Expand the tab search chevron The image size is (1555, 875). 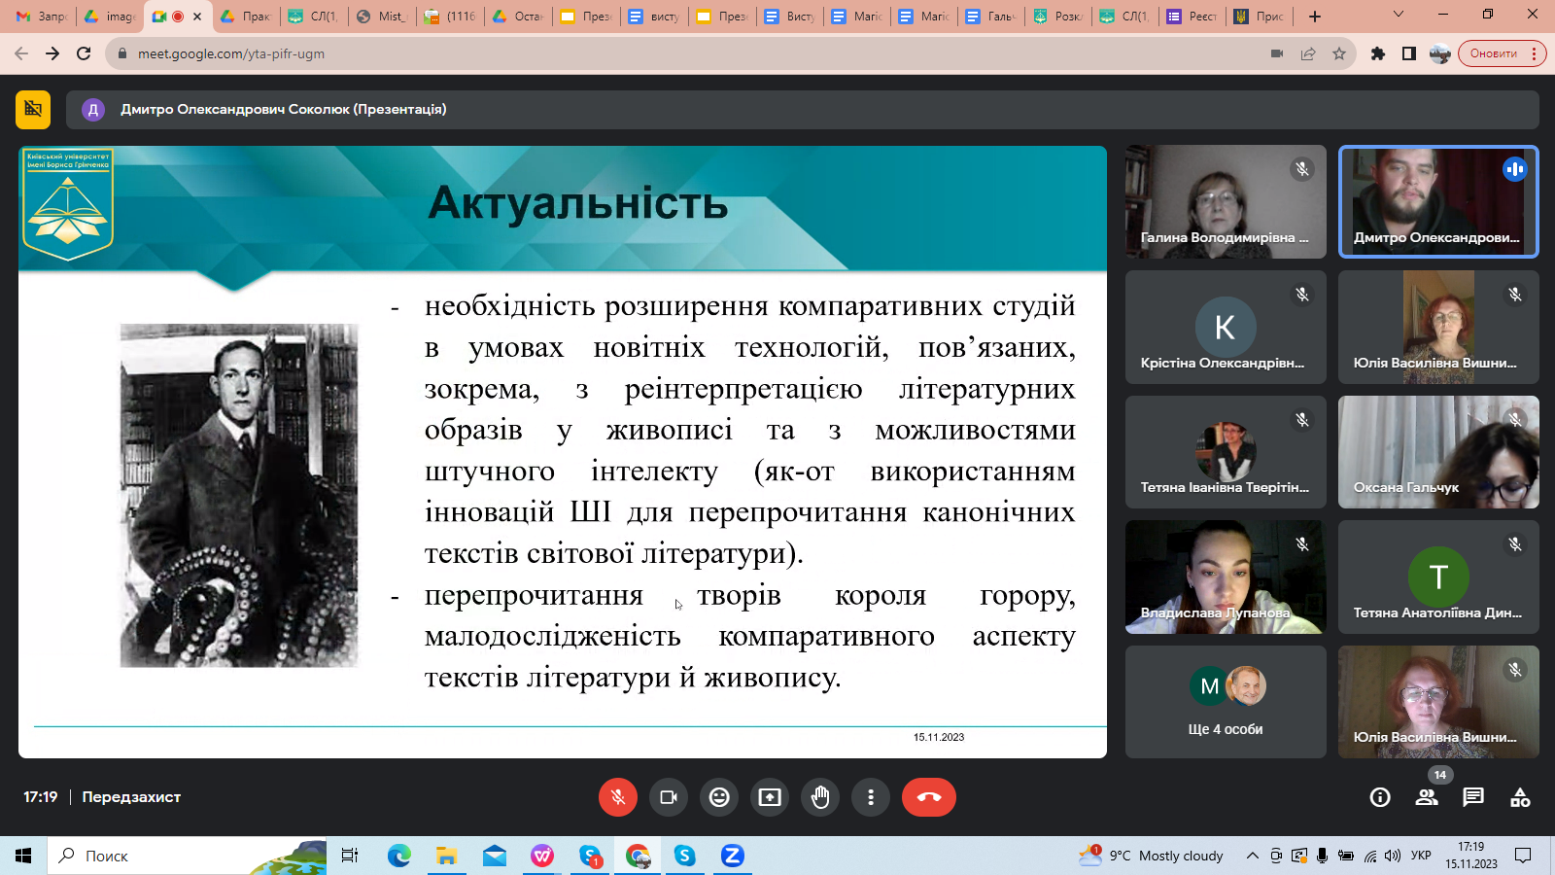tap(1398, 16)
